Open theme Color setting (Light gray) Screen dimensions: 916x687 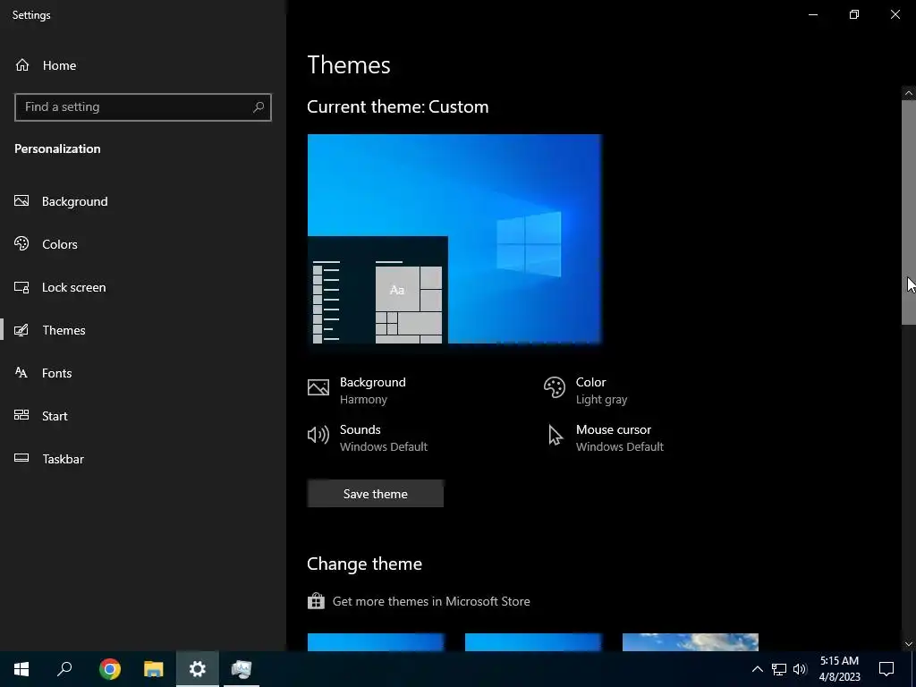click(x=585, y=390)
